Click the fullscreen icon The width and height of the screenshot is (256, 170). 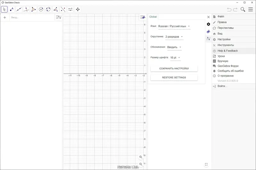[x=206, y=164]
